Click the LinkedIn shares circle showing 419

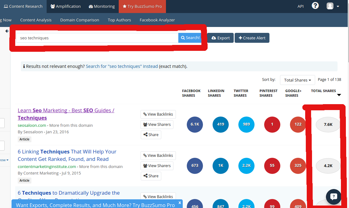221,124
